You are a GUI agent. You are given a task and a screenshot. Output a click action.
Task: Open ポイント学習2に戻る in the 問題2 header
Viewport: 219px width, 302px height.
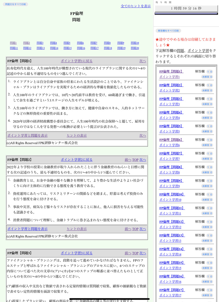(x=77, y=160)
